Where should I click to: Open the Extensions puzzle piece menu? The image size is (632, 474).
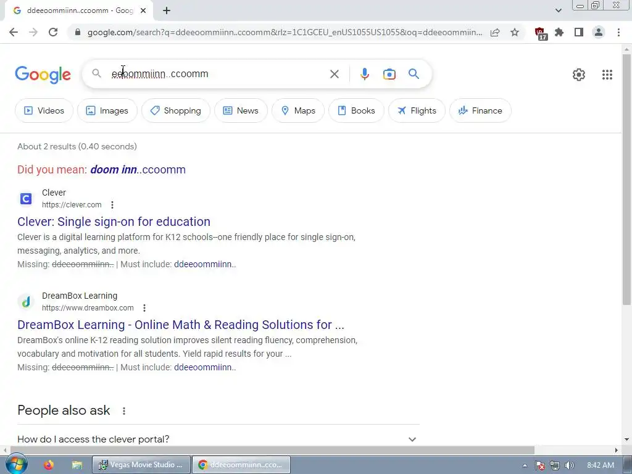click(x=559, y=32)
